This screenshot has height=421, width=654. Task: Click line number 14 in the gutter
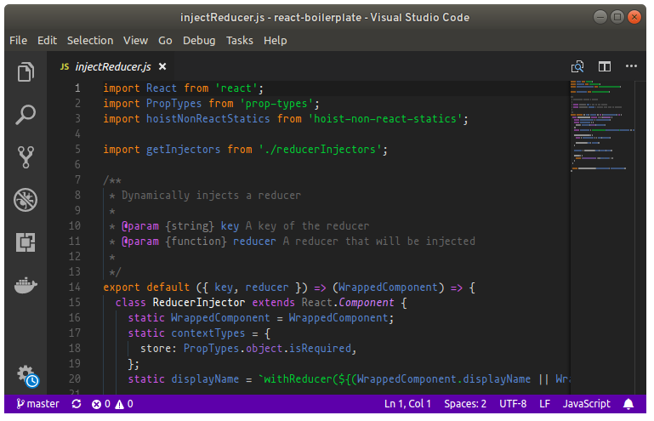[74, 287]
